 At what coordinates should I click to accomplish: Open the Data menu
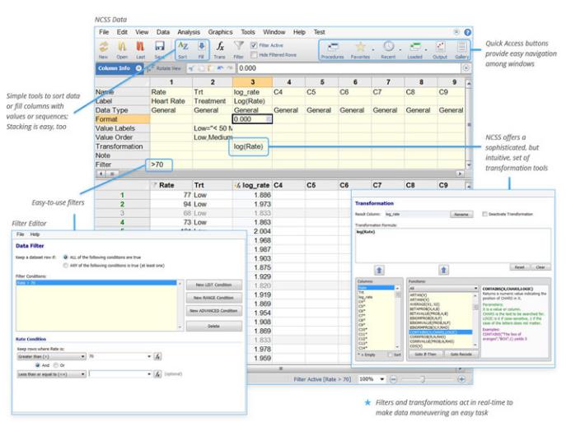point(163,32)
